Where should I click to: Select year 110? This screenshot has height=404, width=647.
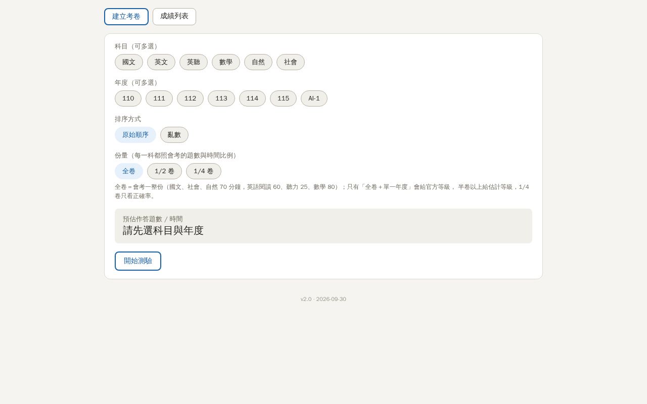pos(128,98)
